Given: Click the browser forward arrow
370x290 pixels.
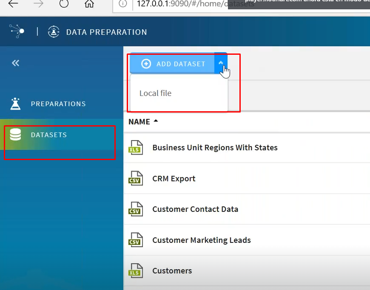Looking at the screenshot, I should tap(38, 3).
